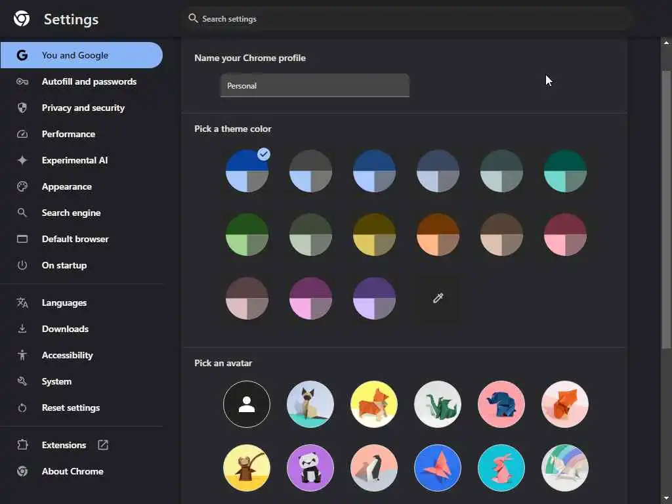Choose the origami penguin avatar
The height and width of the screenshot is (504, 672).
(374, 467)
